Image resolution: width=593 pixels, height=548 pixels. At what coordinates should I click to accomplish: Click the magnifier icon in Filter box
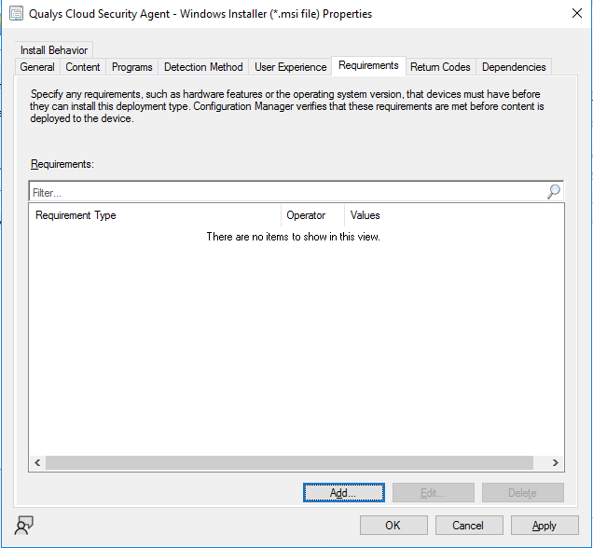click(553, 192)
